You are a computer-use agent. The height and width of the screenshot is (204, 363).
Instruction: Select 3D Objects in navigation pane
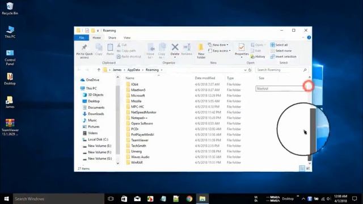click(x=93, y=95)
